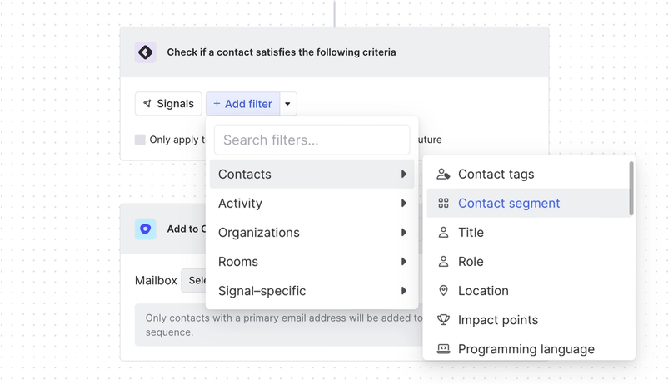
Task: Click the shield icon beside Add to
Action: point(146,229)
